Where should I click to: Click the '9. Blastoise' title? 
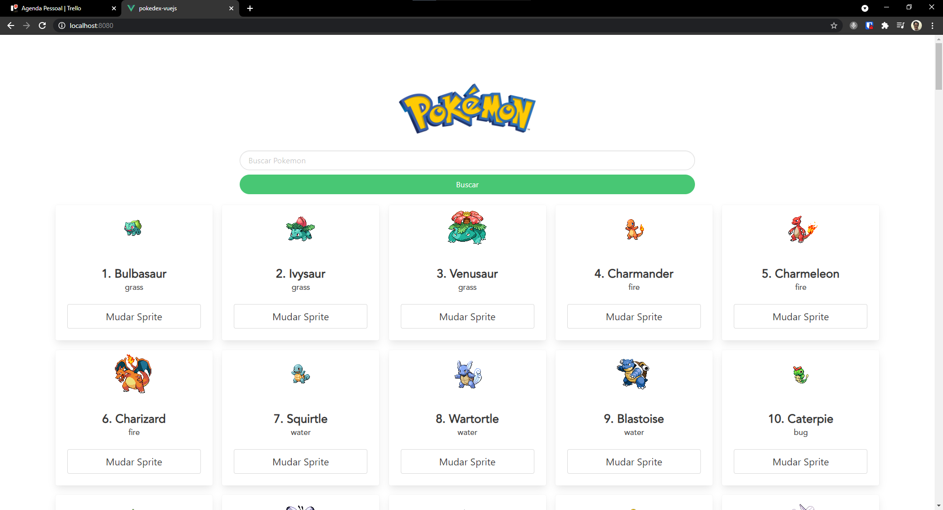(x=634, y=419)
